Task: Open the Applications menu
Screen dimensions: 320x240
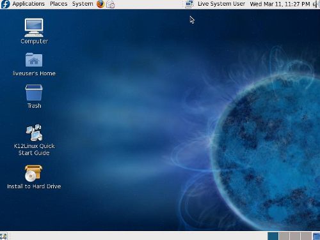Action: 28,4
